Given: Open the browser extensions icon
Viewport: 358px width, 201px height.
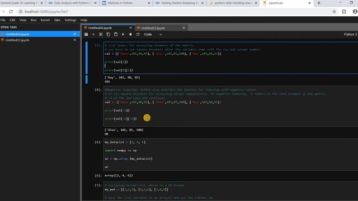Looking at the screenshot, I should [344, 12].
